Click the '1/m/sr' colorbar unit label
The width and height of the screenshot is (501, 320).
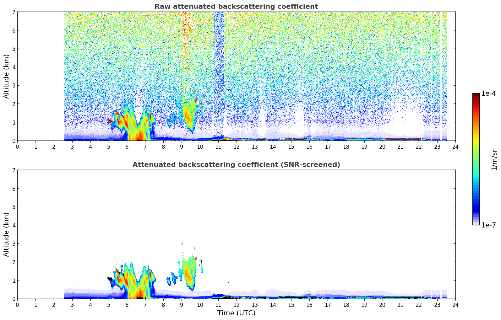[494, 159]
